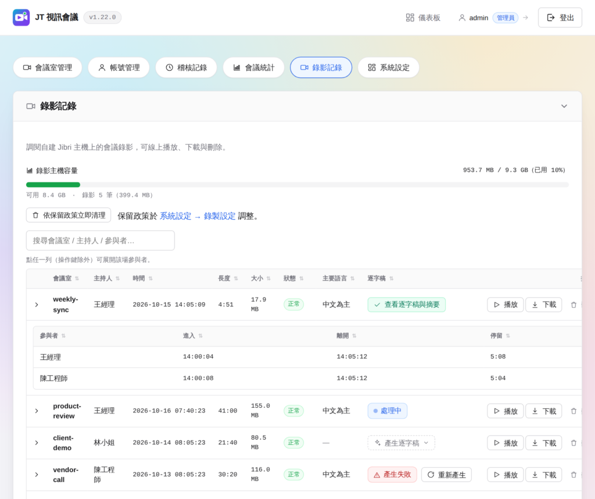Click the 管理員 role badge
Image resolution: width=595 pixels, height=499 pixels.
[506, 18]
